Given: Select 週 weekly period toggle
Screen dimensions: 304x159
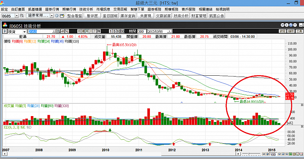Looking at the screenshot, I should pos(83,31).
